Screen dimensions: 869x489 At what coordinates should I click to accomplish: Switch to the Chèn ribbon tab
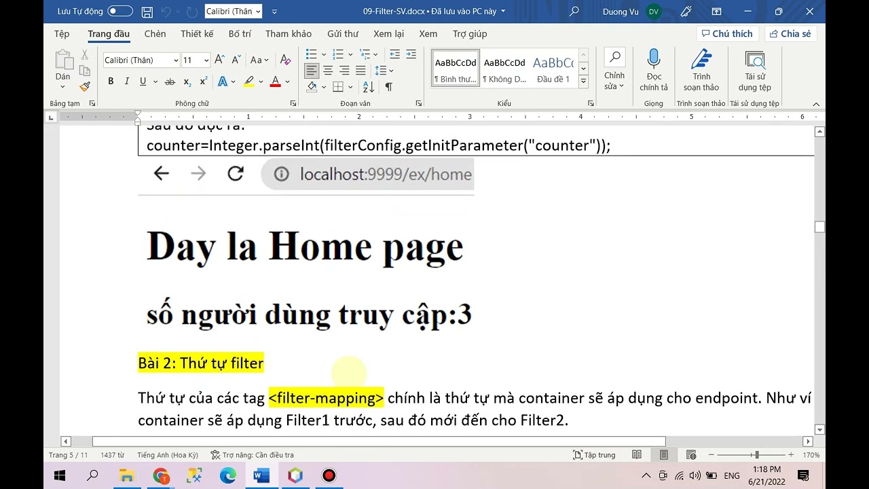pos(155,34)
